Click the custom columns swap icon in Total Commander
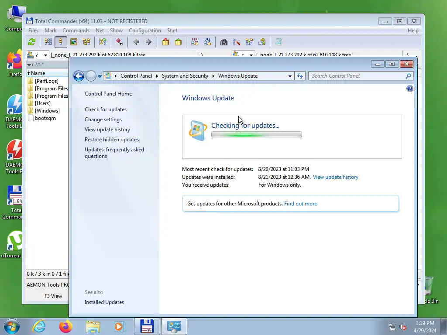The width and height of the screenshot is (447, 335). point(103,42)
